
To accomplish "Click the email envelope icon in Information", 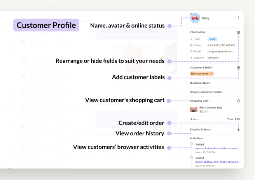I will click(x=191, y=52).
